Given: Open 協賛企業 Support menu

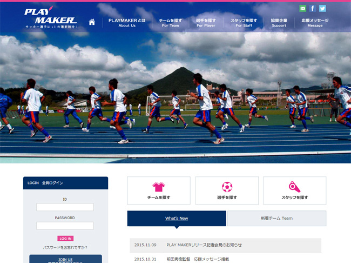Looking at the screenshot, I should point(279,23).
